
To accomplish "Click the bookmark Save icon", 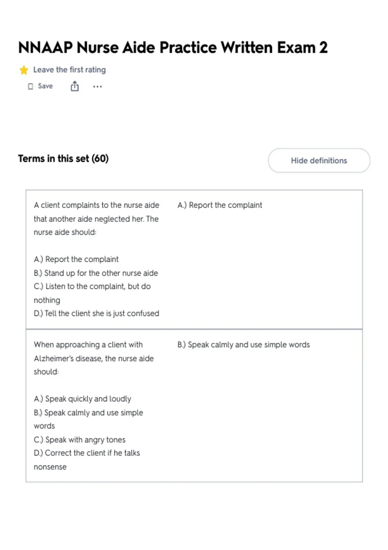I will coord(30,86).
